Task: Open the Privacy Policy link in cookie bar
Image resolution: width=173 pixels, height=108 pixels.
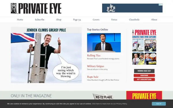Action: tap(110, 104)
